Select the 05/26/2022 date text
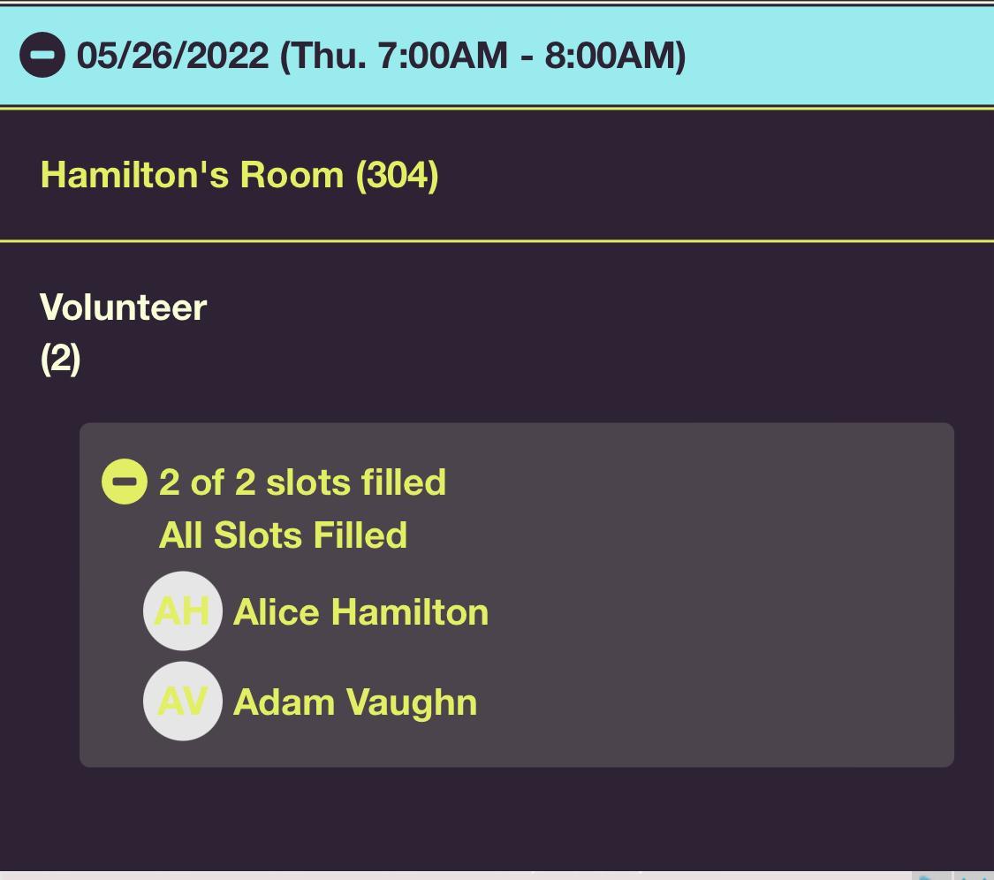The height and width of the screenshot is (880, 994). tap(173, 56)
